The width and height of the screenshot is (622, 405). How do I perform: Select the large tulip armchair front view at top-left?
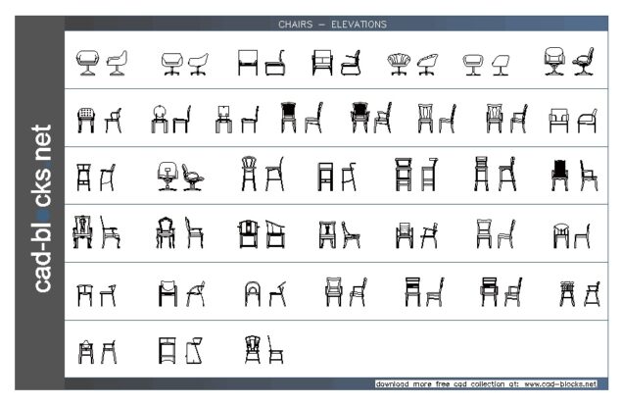tap(87, 63)
